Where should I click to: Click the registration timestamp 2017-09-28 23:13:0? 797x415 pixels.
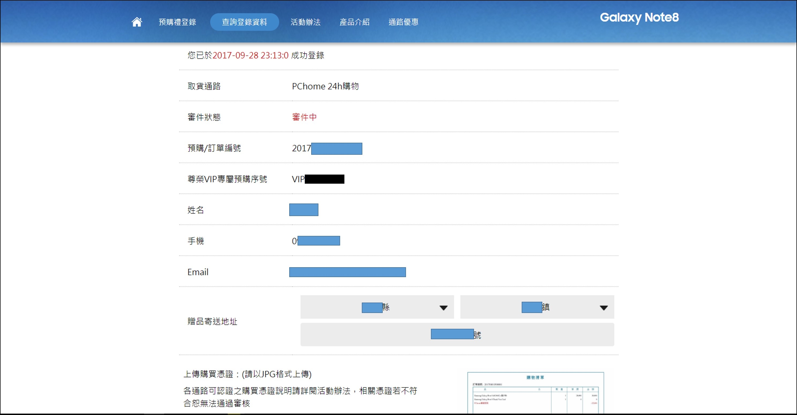tap(250, 55)
